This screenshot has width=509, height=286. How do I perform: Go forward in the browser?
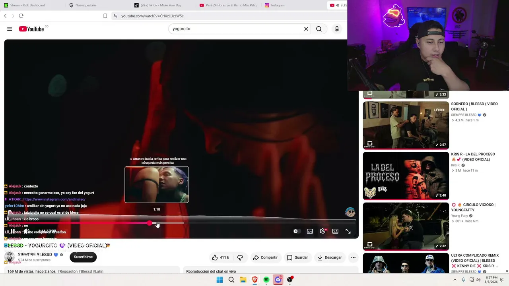[x=13, y=16]
